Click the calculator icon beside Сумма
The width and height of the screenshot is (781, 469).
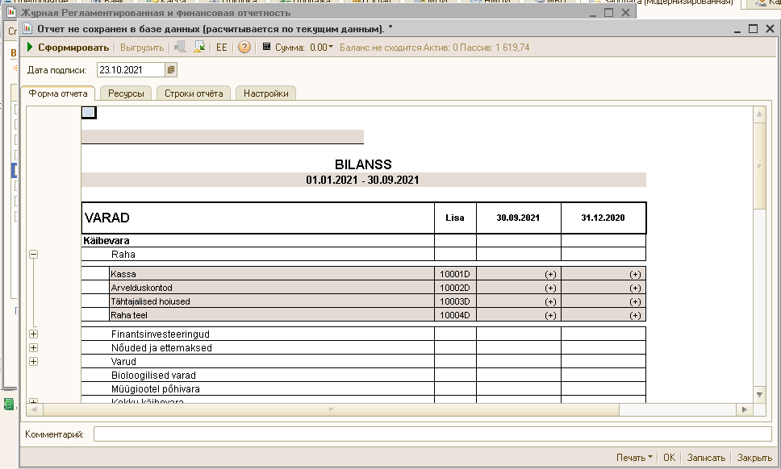click(x=266, y=47)
